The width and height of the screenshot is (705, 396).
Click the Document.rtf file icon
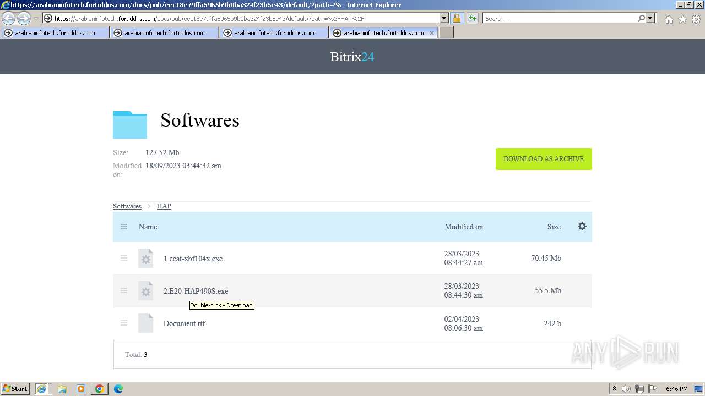pos(145,323)
